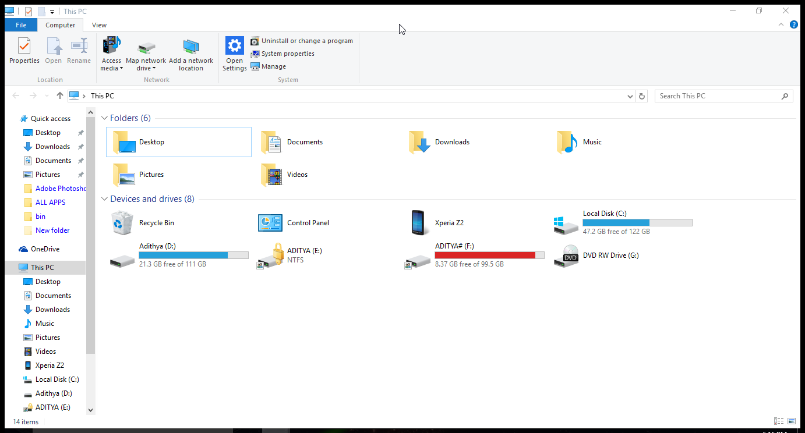Expand address bar history dropdown

pos(630,96)
